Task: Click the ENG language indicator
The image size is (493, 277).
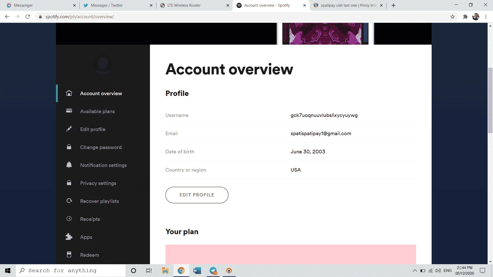Action: point(448,271)
